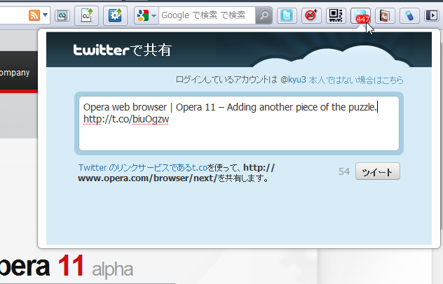This screenshot has width=443, height=284.
Task: Click the @kyu3 account link
Action: click(293, 80)
